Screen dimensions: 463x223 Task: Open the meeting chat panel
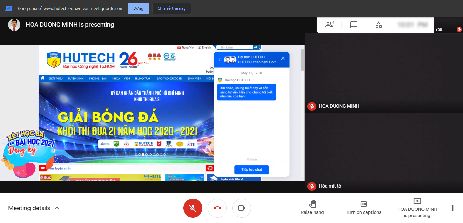tap(354, 25)
